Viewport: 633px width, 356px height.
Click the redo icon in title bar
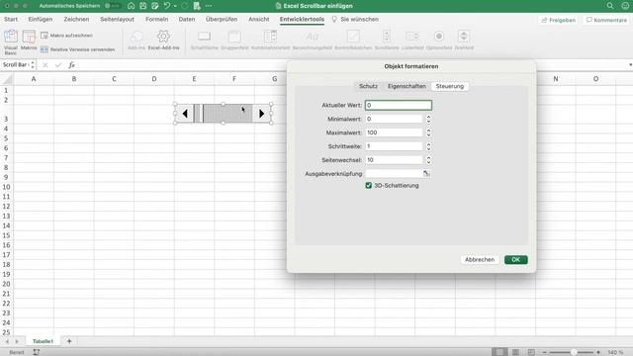tap(185, 6)
